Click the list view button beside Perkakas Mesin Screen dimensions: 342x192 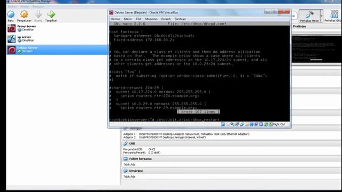[x=294, y=16]
